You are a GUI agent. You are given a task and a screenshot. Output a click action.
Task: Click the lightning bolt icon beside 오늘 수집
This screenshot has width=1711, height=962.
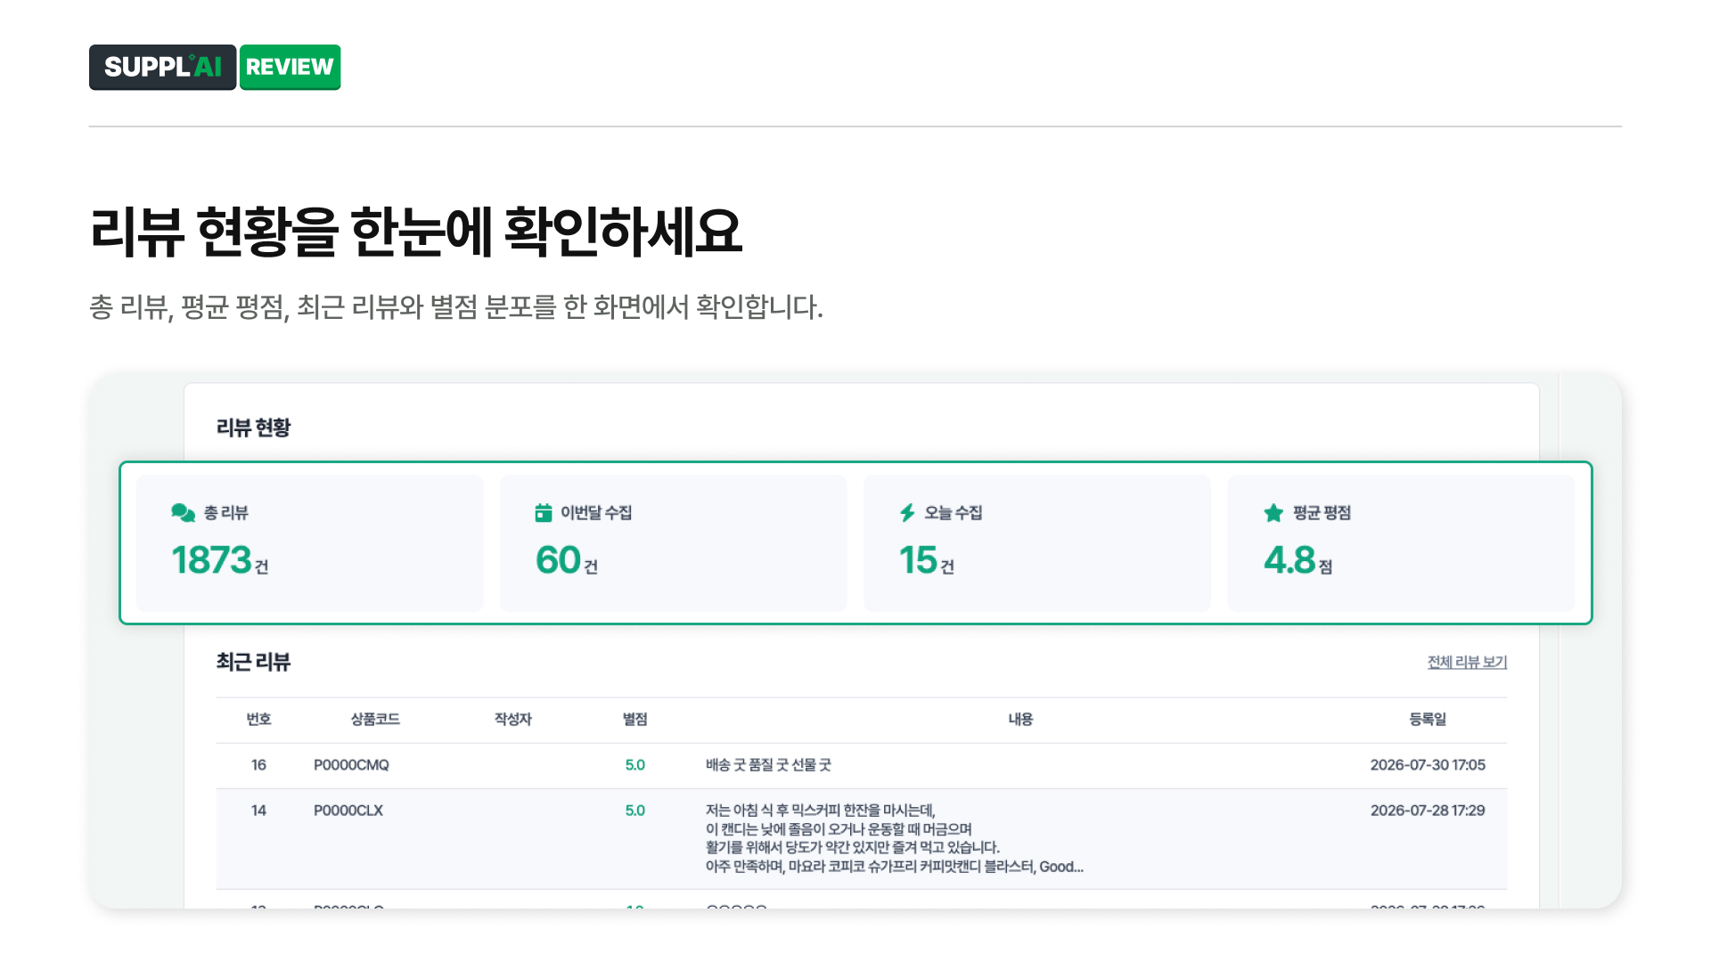907,512
